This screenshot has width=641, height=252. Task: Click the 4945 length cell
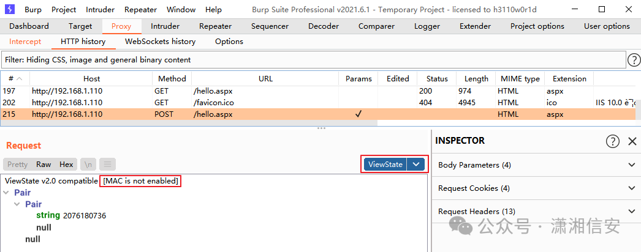coord(476,102)
